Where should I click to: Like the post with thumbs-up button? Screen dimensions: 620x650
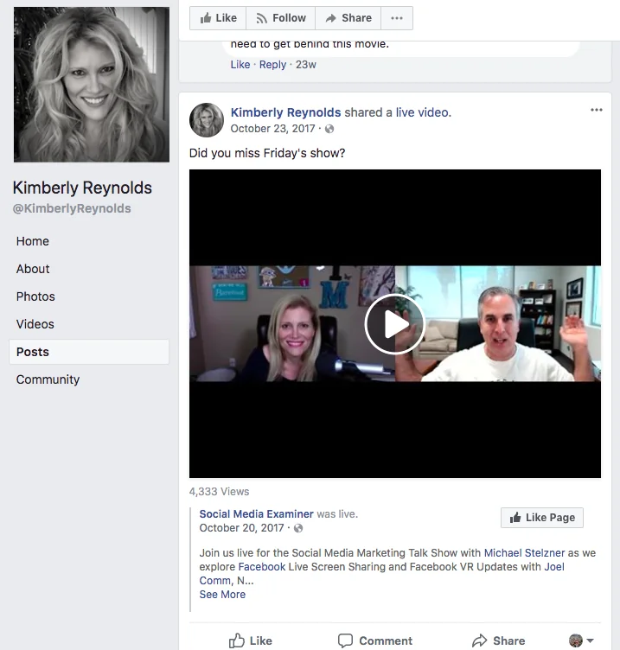click(x=251, y=640)
